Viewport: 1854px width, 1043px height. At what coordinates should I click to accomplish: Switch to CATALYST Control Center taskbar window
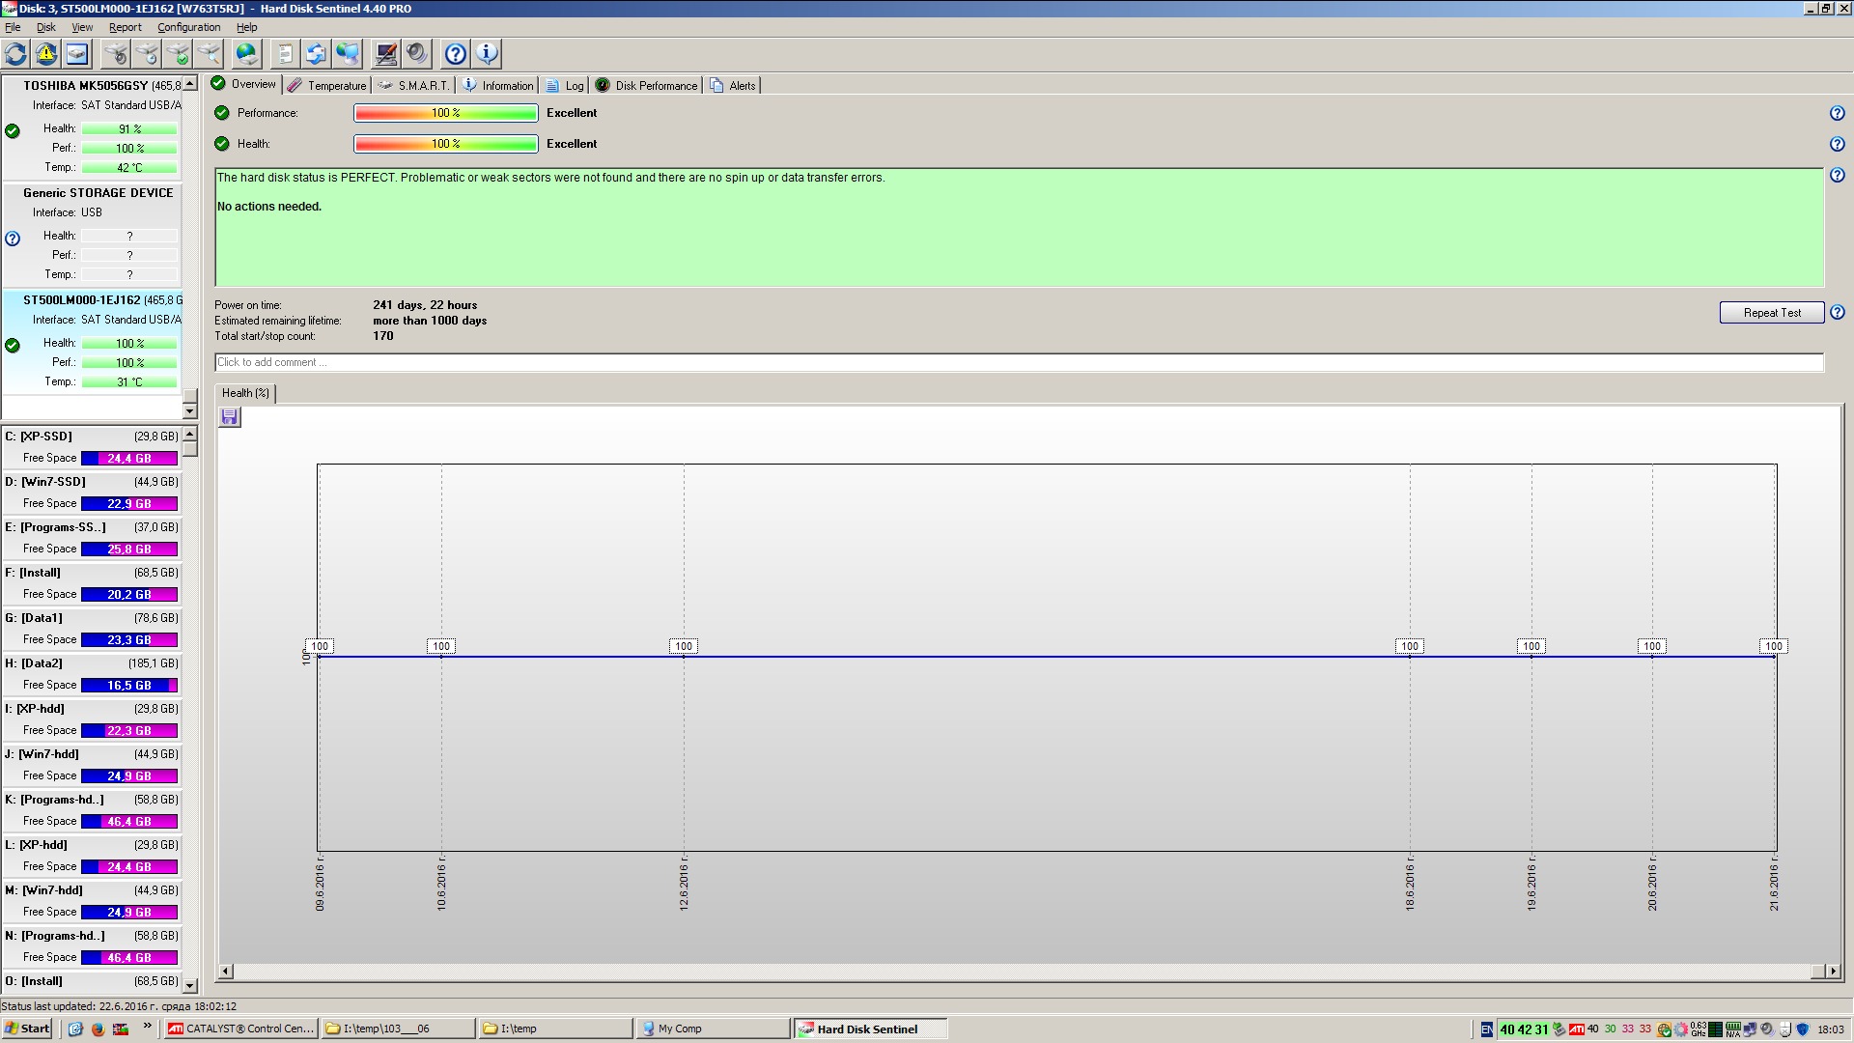click(240, 1029)
